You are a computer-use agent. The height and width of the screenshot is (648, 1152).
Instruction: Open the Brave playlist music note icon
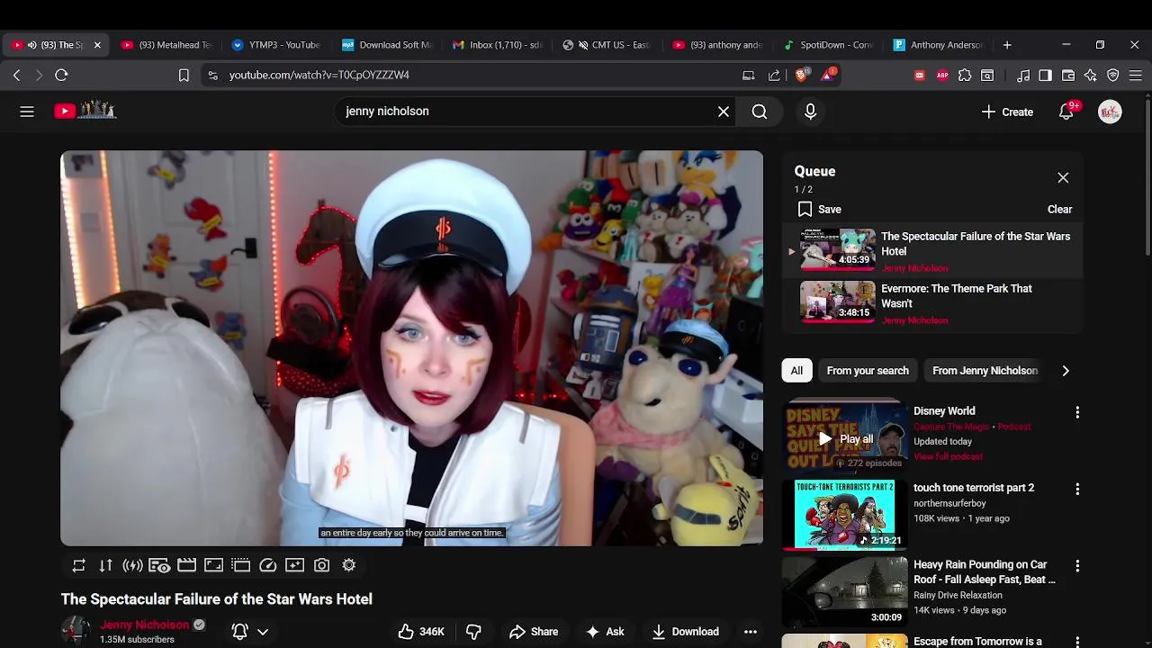(x=1023, y=76)
